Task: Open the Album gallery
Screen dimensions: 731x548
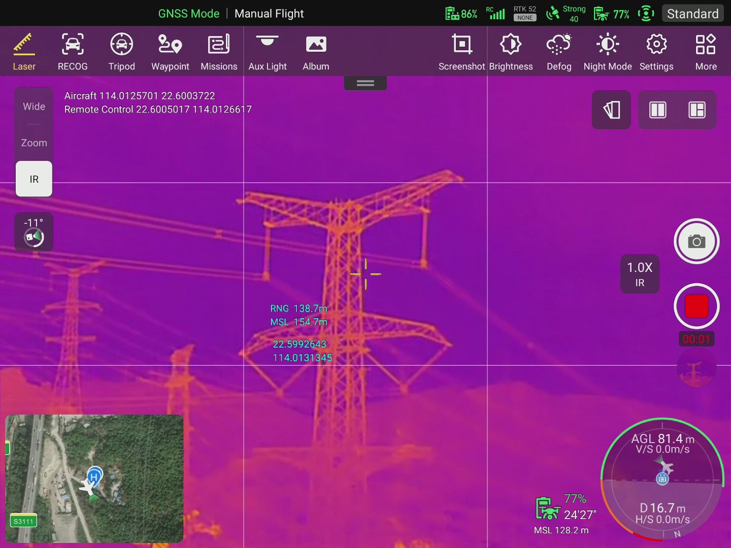Action: (316, 51)
